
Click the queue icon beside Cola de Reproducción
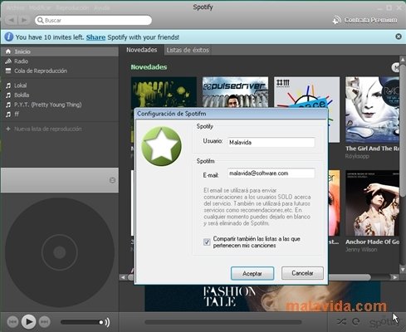click(8, 71)
